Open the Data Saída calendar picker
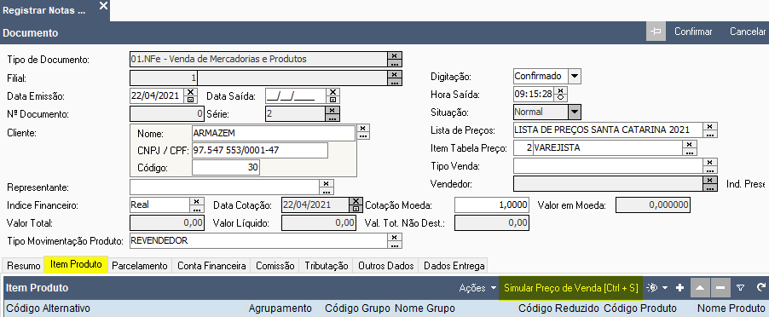This screenshot has width=769, height=317. [x=333, y=100]
